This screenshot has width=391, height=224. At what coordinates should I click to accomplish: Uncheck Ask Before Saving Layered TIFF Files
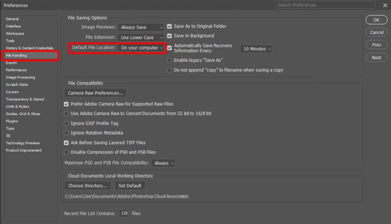tap(66, 143)
